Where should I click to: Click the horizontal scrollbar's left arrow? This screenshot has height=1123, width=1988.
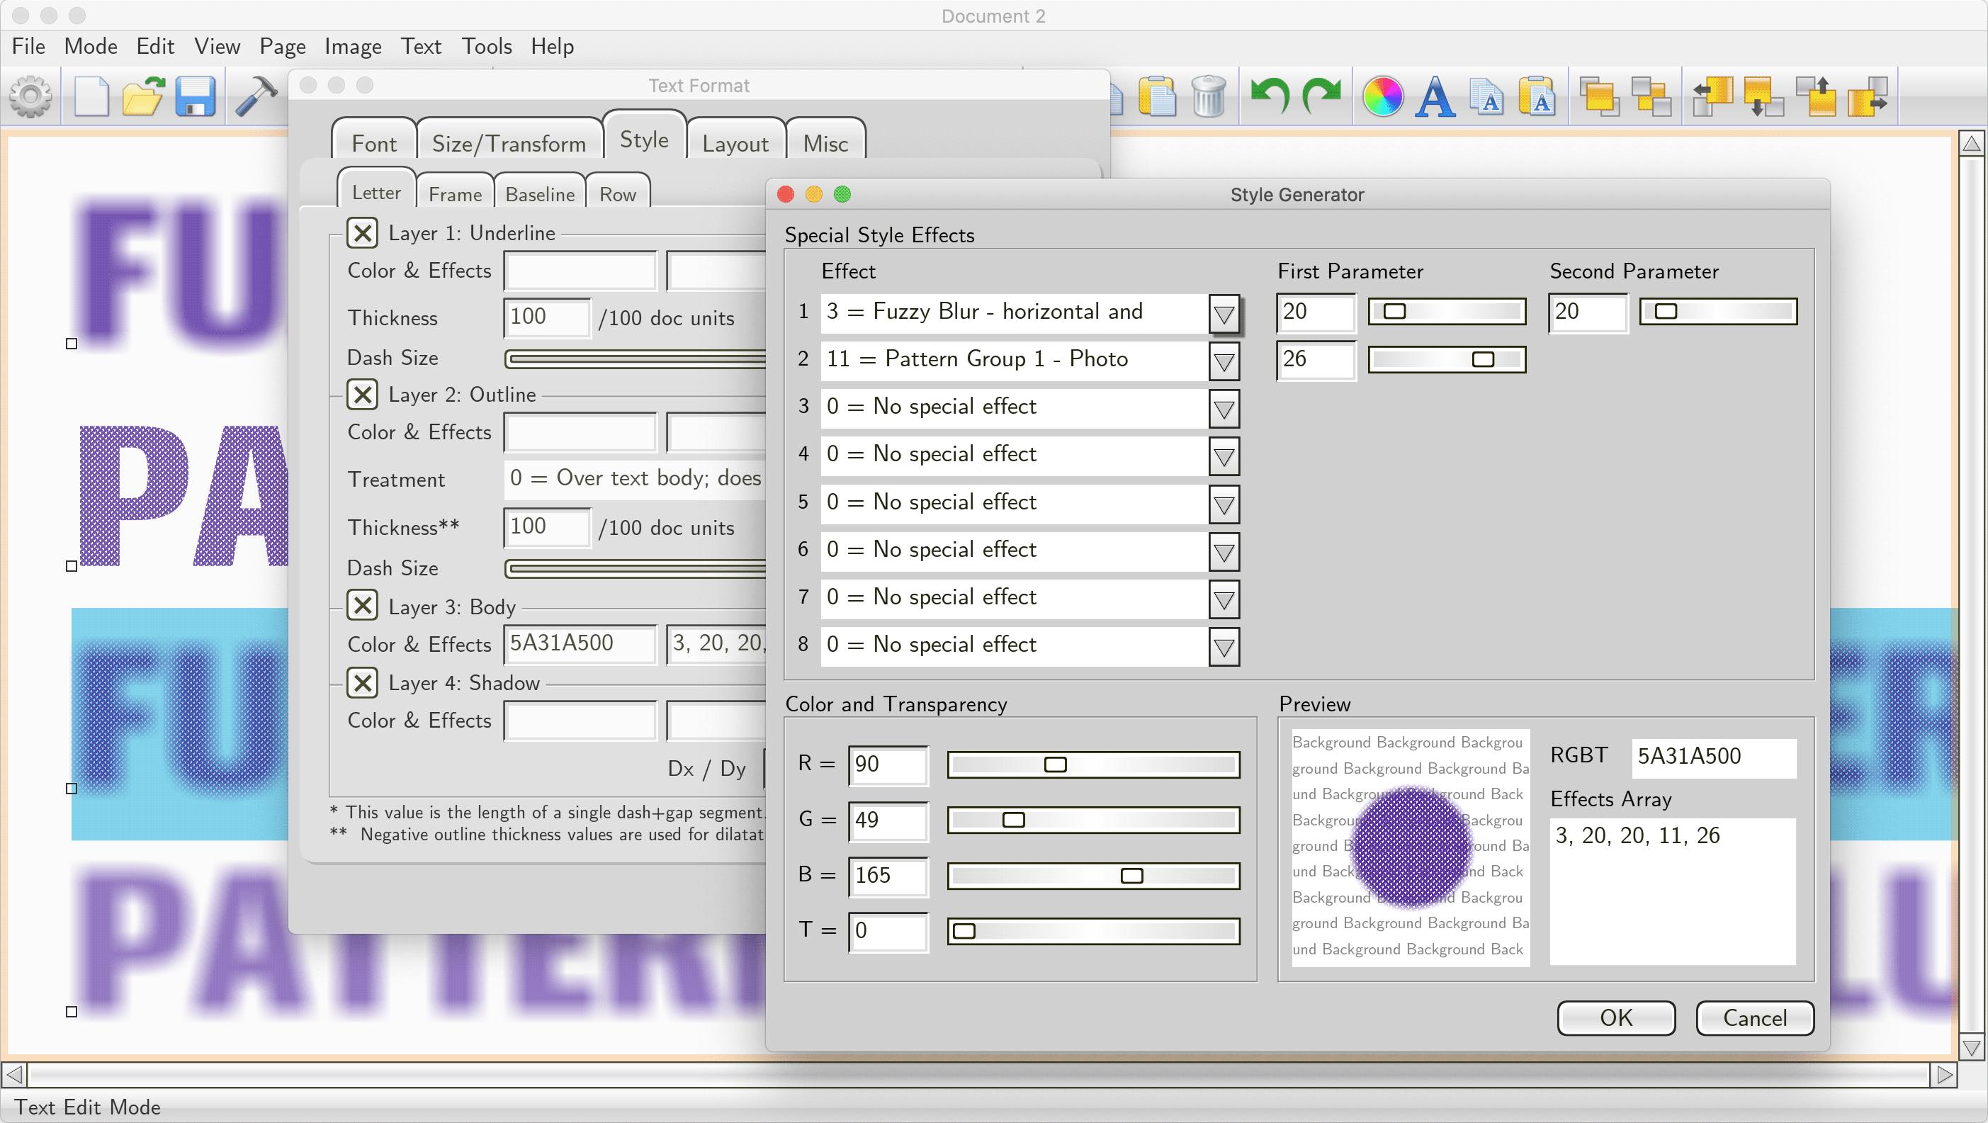tap(14, 1073)
